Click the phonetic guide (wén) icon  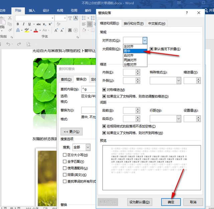point(70,18)
